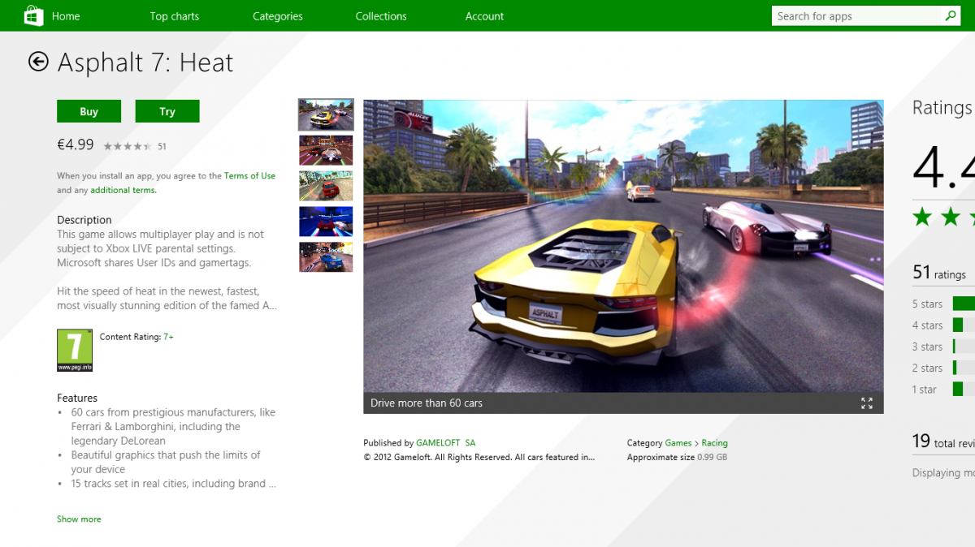Viewport: 975px width, 547px height.
Task: Select the first yellow car thumbnail
Action: [326, 114]
